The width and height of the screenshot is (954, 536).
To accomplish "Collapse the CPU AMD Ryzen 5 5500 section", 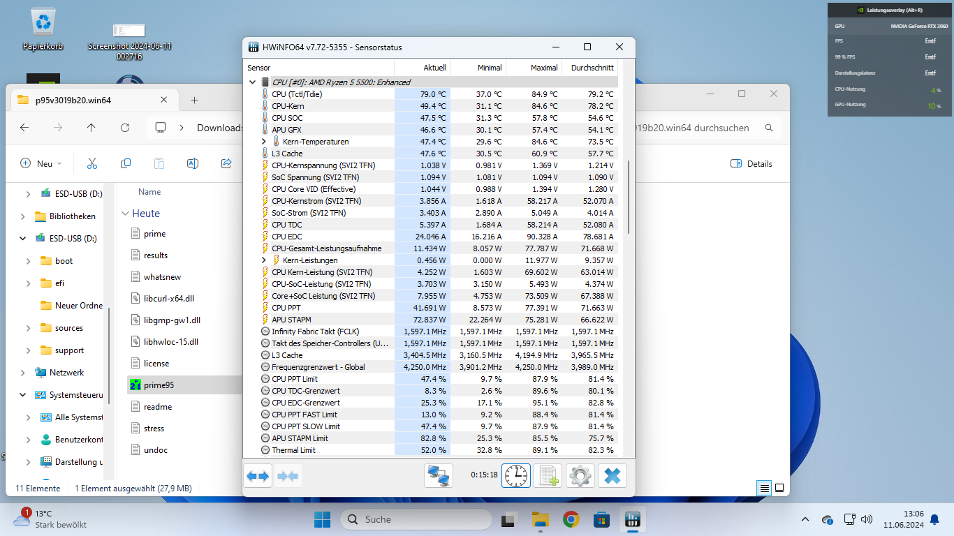I will [252, 82].
